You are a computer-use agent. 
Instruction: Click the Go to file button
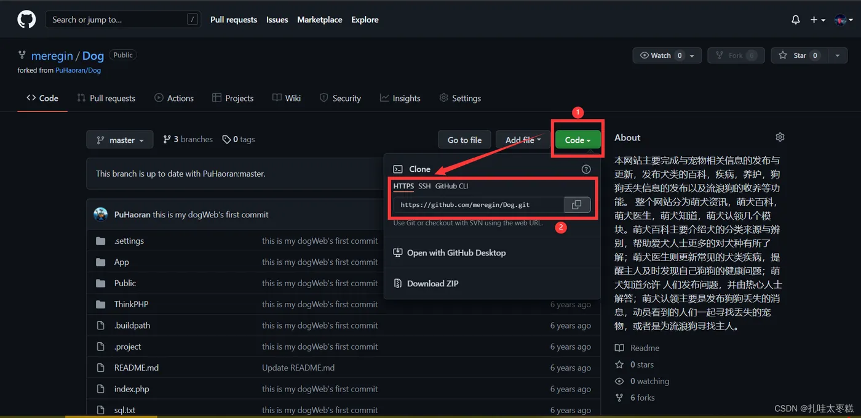coord(464,140)
